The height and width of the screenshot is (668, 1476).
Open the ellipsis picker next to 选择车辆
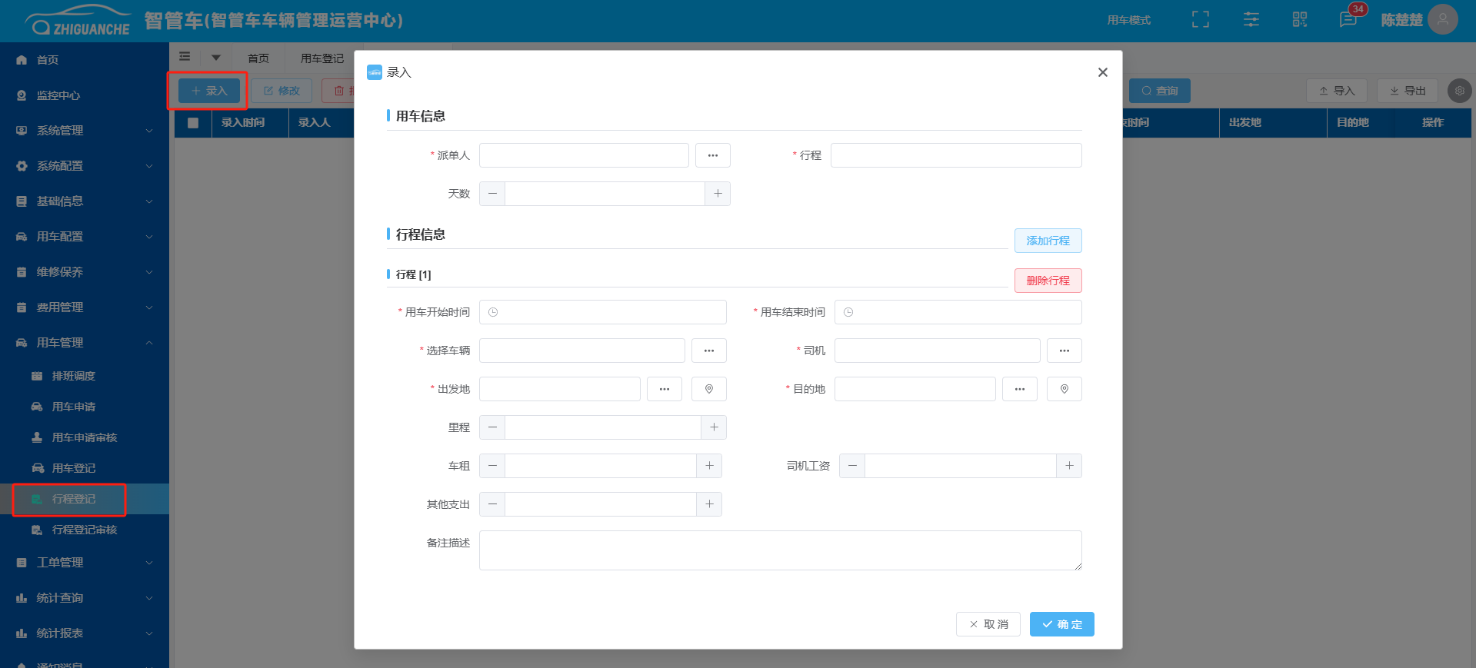click(708, 351)
